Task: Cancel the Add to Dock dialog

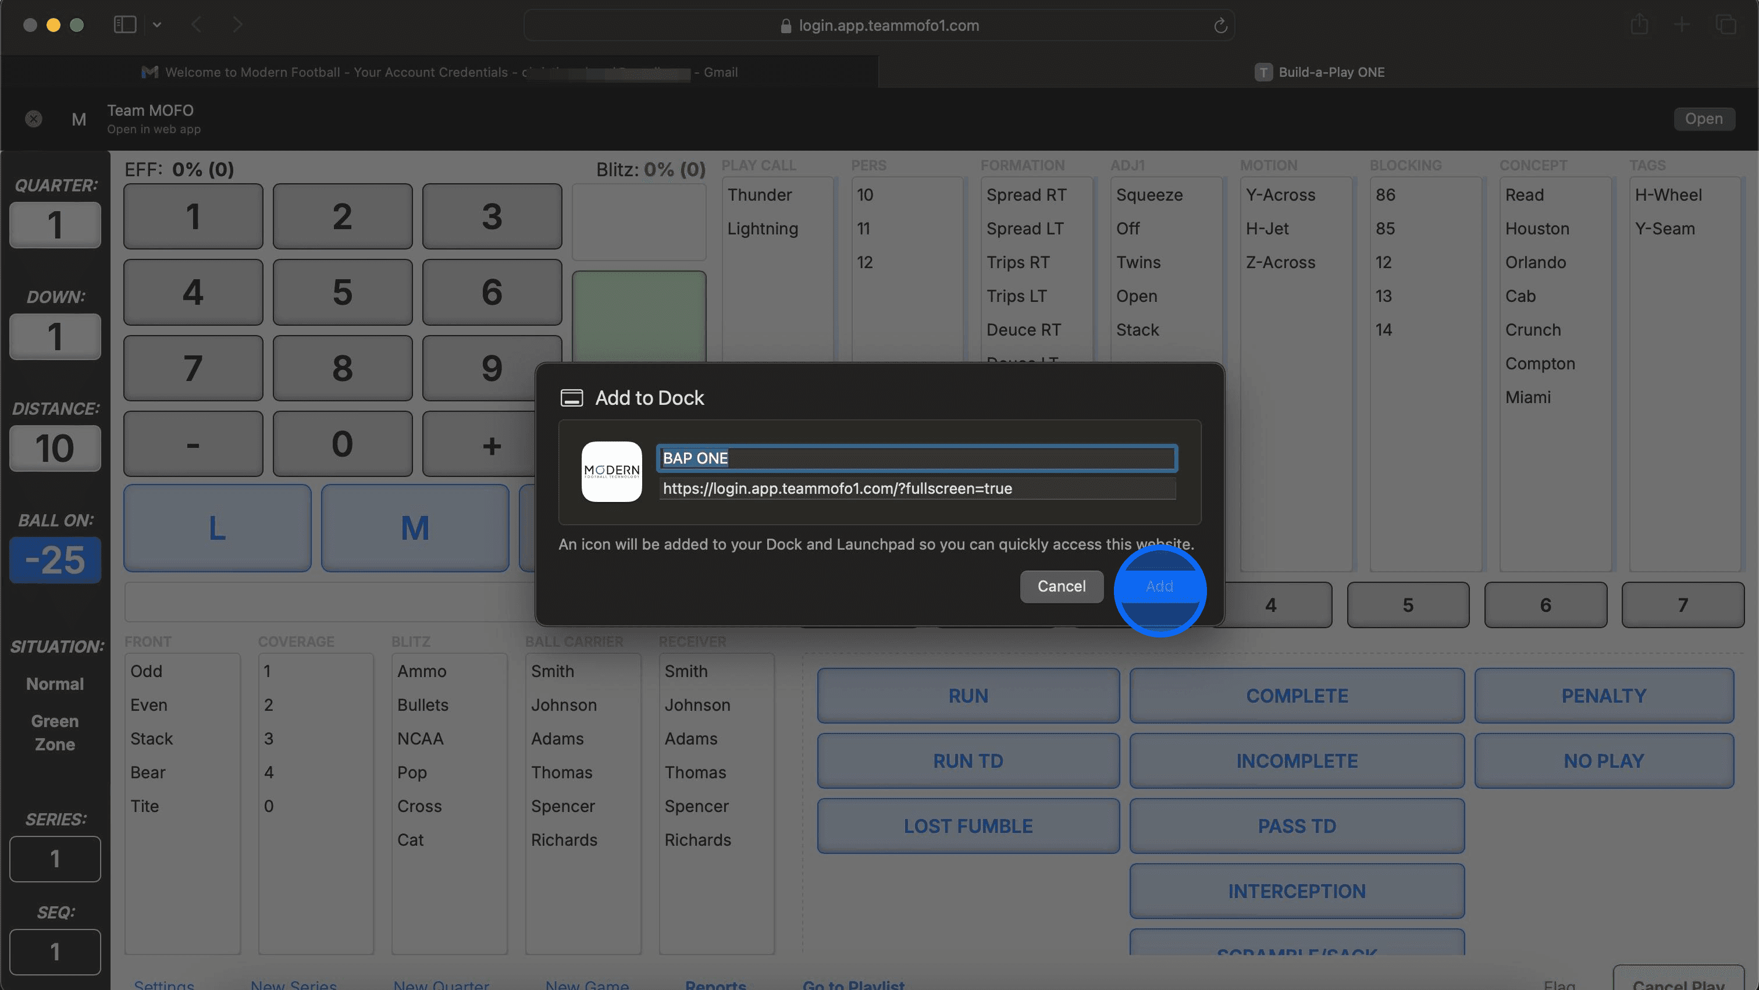Action: [1061, 586]
